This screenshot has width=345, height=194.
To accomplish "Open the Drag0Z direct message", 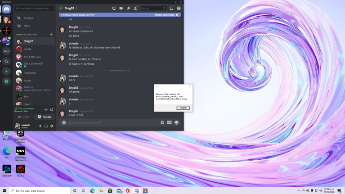I will (35, 41).
